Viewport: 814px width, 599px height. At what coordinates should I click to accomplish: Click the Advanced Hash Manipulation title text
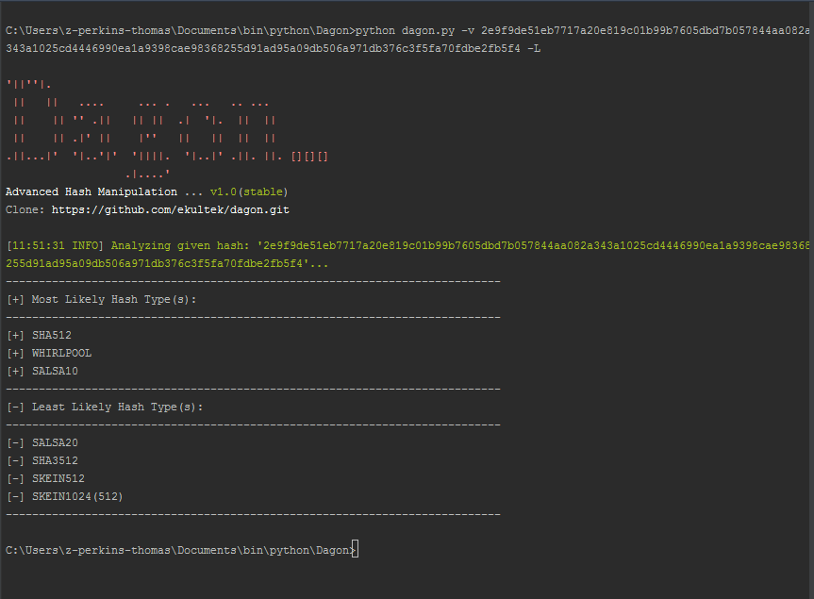click(x=91, y=192)
